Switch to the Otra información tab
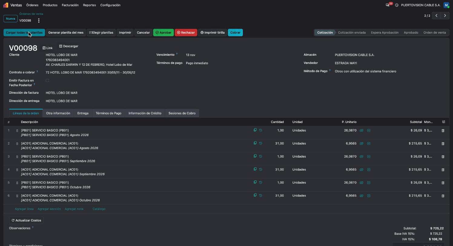453x246 pixels. point(58,113)
